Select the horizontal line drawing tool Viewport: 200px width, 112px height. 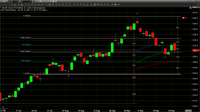click(5, 5)
